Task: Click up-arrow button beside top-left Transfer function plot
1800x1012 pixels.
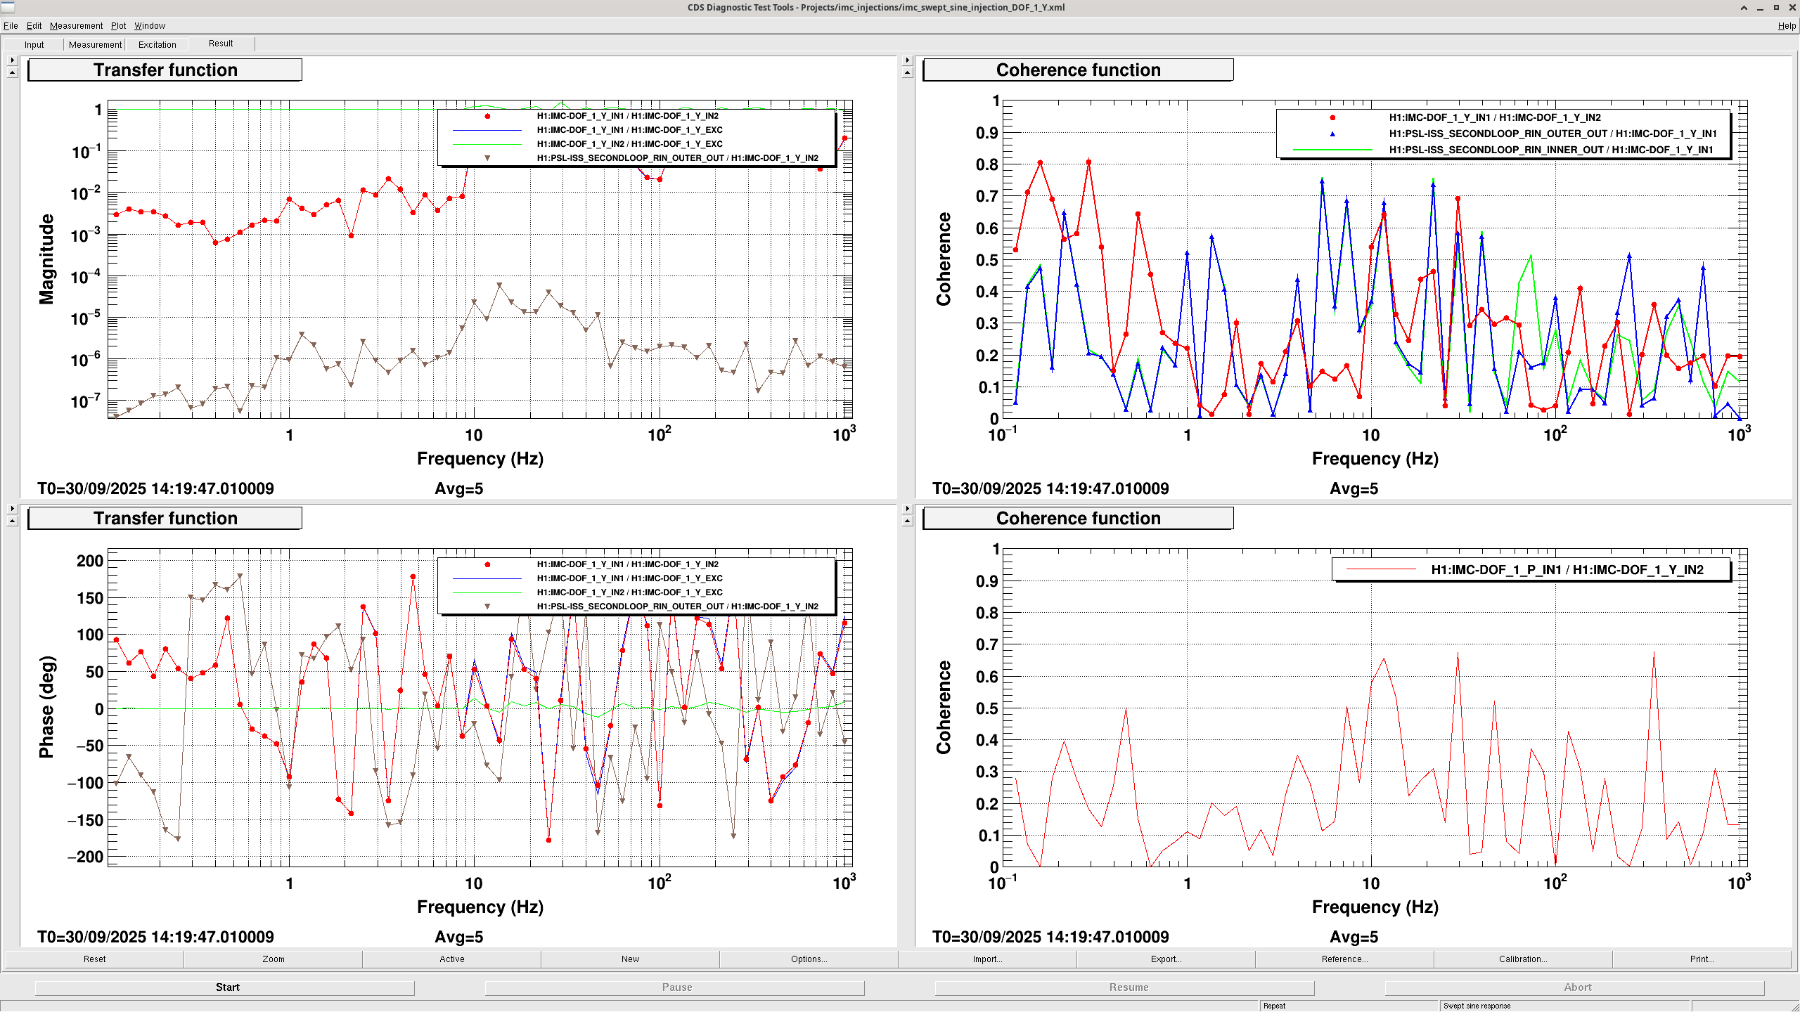Action: coord(12,72)
